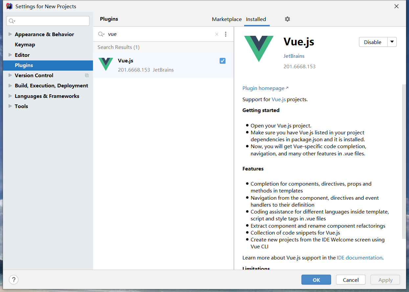Close the Settings for New Projects window
This screenshot has width=409, height=292.
pos(397,6)
